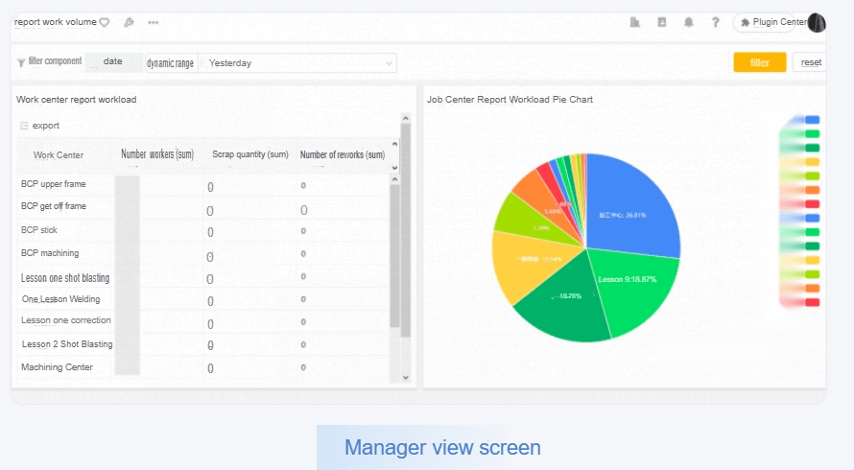This screenshot has height=470, width=854.
Task: Sort by Scrap quantity (sum) column
Action: coord(249,154)
